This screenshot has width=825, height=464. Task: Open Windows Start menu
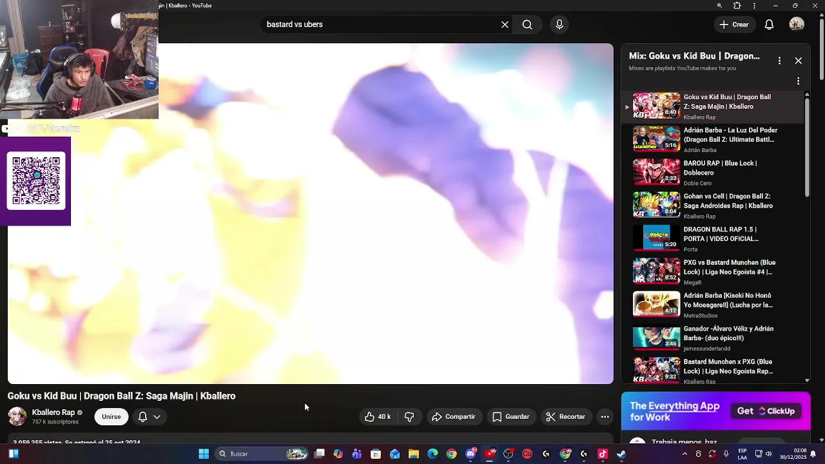click(x=204, y=454)
